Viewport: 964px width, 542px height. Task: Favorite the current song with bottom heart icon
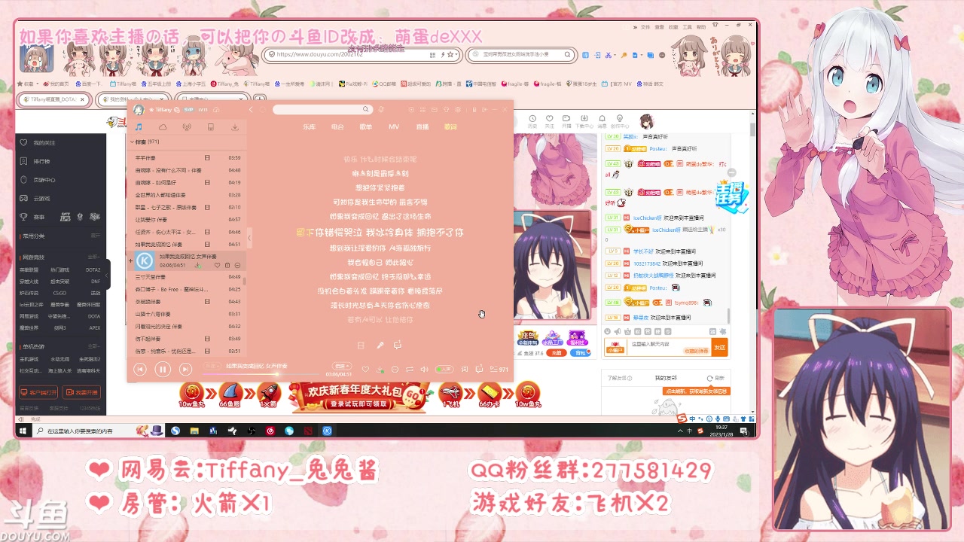tap(366, 370)
